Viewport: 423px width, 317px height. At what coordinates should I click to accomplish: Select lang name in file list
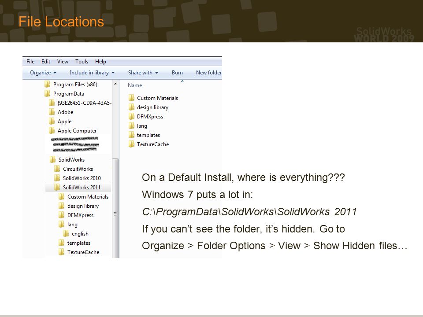click(x=142, y=126)
